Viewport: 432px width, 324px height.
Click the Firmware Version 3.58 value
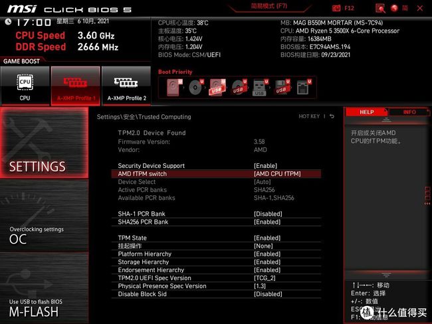259,142
